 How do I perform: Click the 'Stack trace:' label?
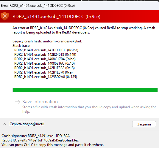pyautogui.click(x=21, y=46)
